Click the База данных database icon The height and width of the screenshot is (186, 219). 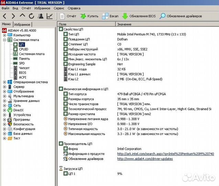(10, 134)
